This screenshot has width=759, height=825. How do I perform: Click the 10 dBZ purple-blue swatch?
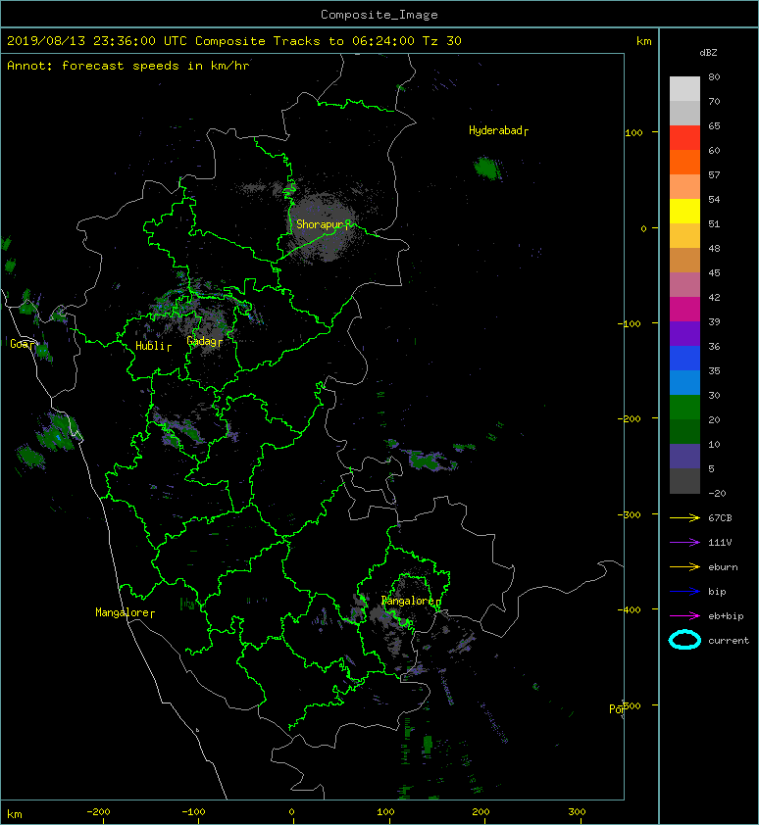point(684,457)
